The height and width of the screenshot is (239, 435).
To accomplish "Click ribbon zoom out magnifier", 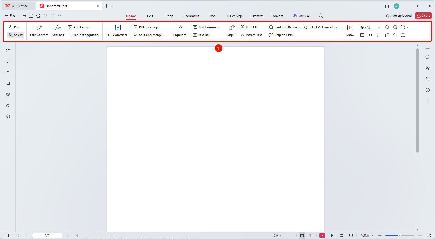I will pyautogui.click(x=387, y=27).
